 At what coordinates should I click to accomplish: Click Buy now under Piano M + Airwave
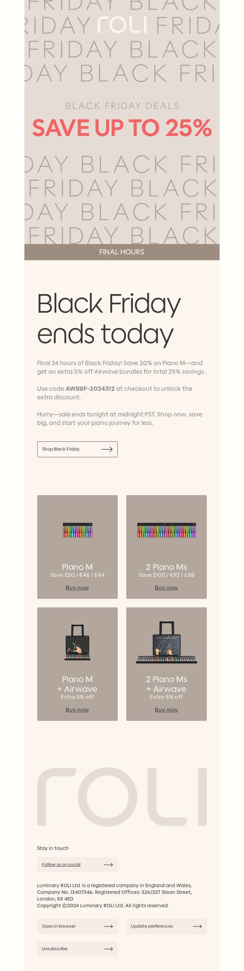tap(77, 710)
